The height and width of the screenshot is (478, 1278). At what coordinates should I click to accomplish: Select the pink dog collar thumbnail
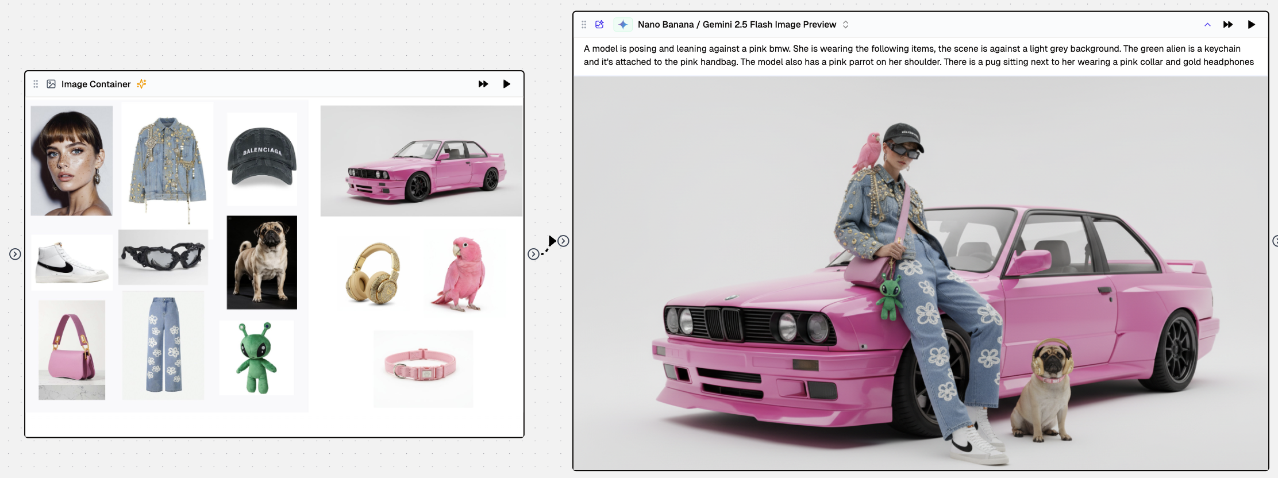[x=424, y=369]
